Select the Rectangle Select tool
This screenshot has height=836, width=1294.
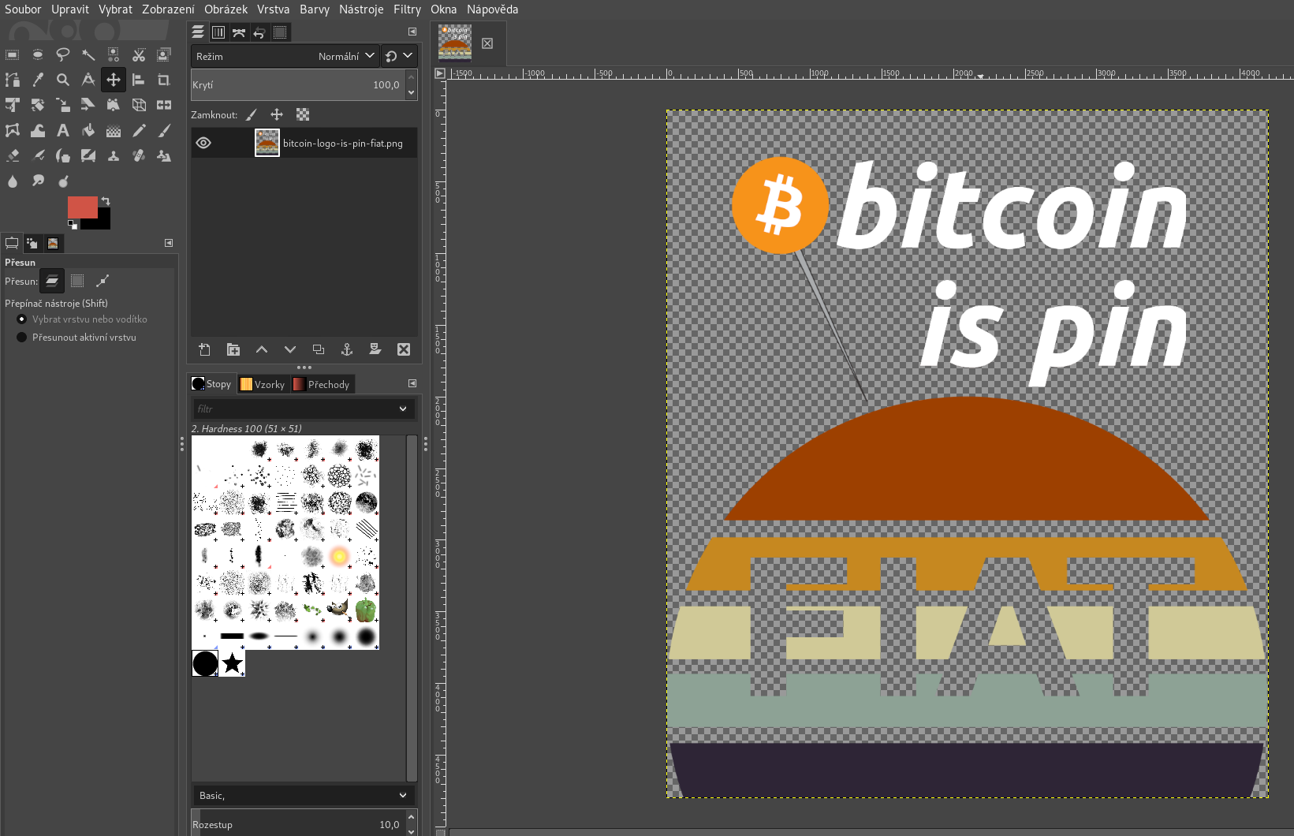click(x=13, y=54)
